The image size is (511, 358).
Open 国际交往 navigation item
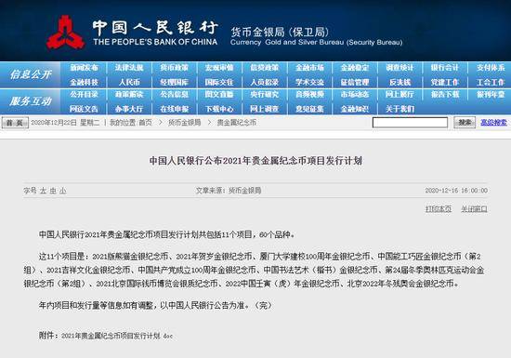[x=219, y=82]
